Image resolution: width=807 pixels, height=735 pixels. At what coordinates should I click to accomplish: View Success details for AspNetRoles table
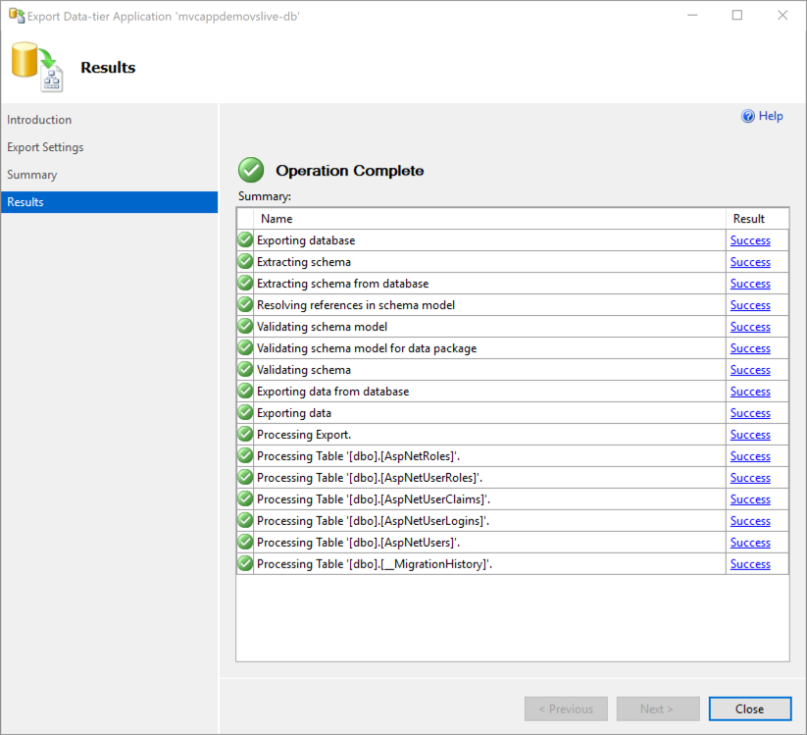click(750, 456)
